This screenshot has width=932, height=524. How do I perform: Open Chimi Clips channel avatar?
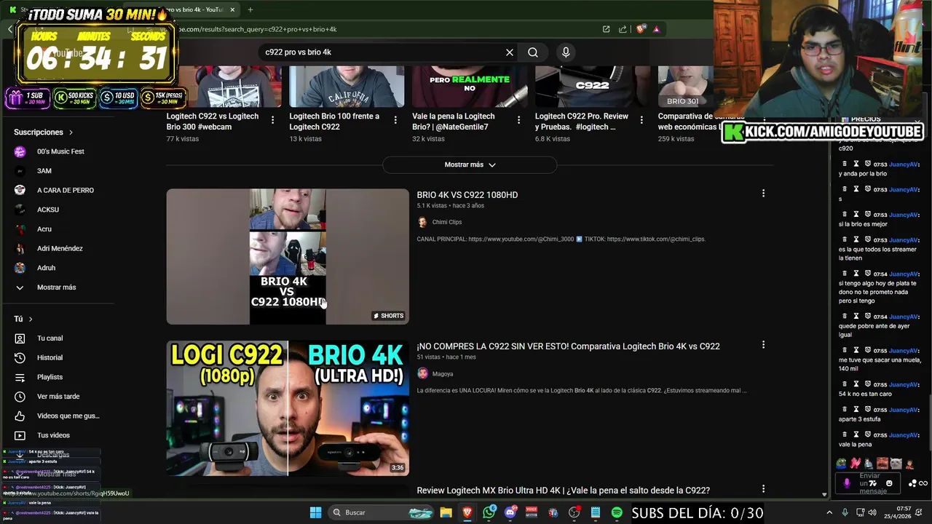(x=422, y=222)
